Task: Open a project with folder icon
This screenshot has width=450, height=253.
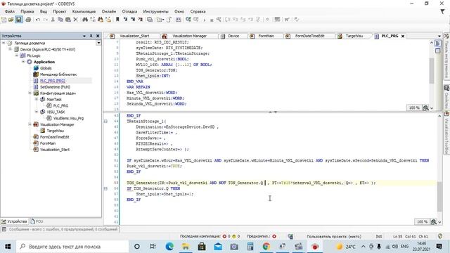Action: tap(11, 20)
